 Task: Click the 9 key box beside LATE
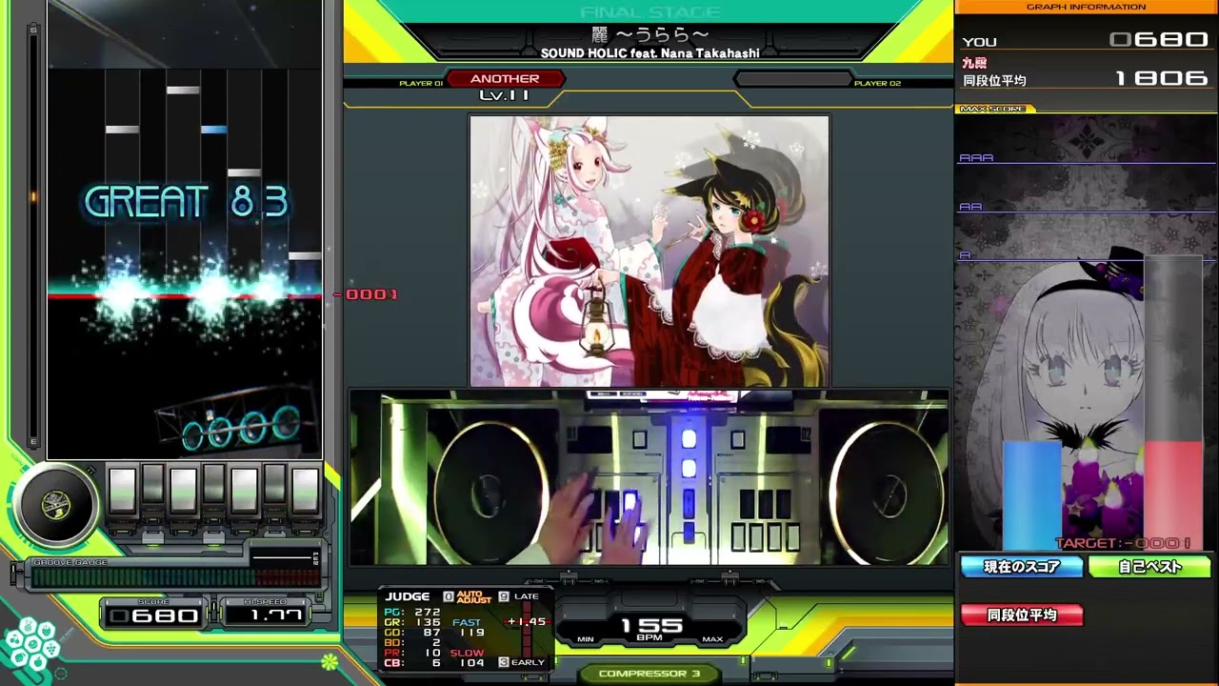click(x=504, y=596)
